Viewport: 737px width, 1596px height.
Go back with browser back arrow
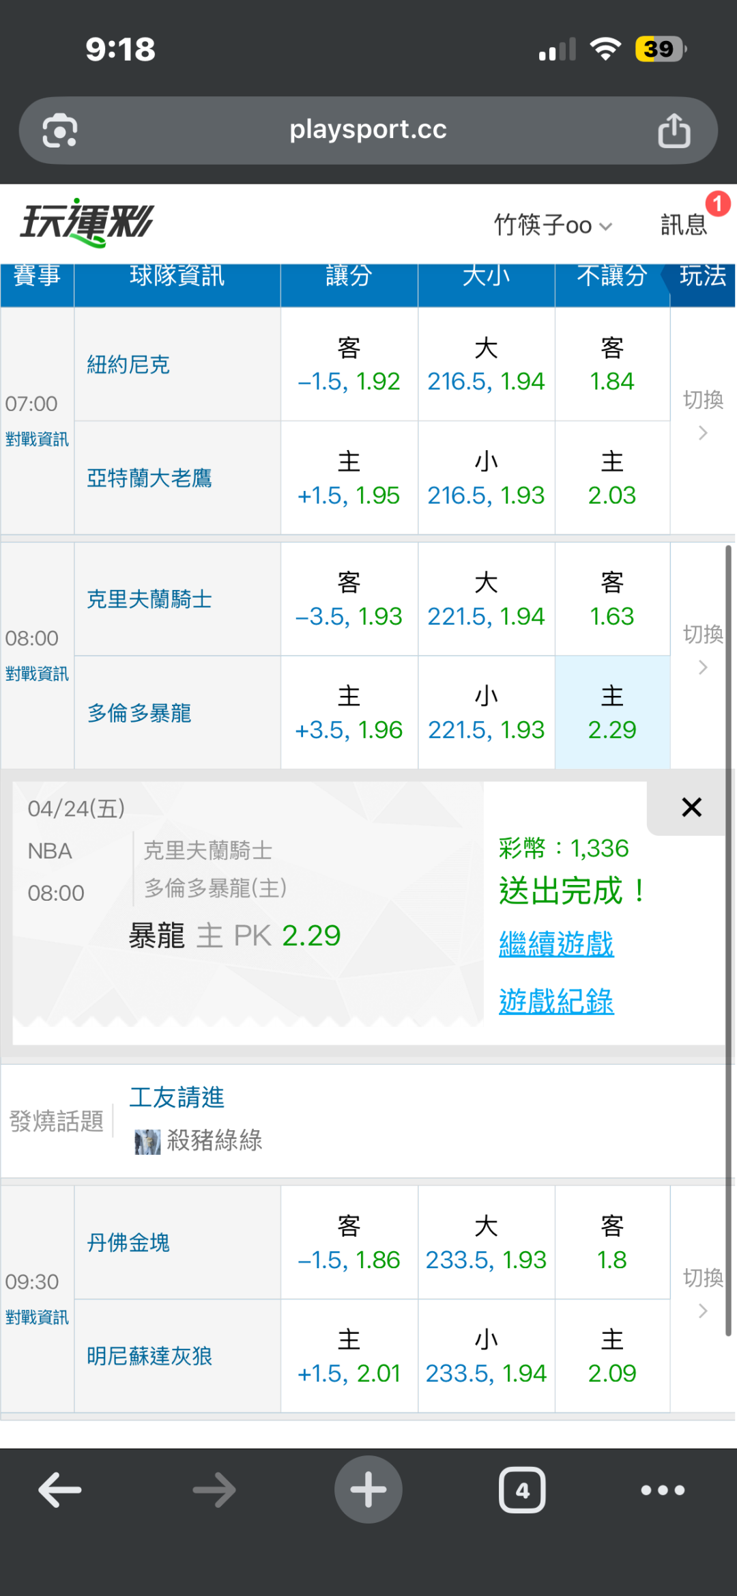coord(60,1489)
